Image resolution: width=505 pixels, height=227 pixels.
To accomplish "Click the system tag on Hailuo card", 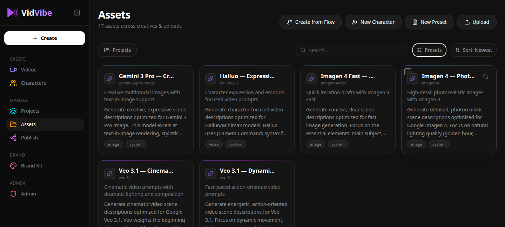I will tap(236, 144).
